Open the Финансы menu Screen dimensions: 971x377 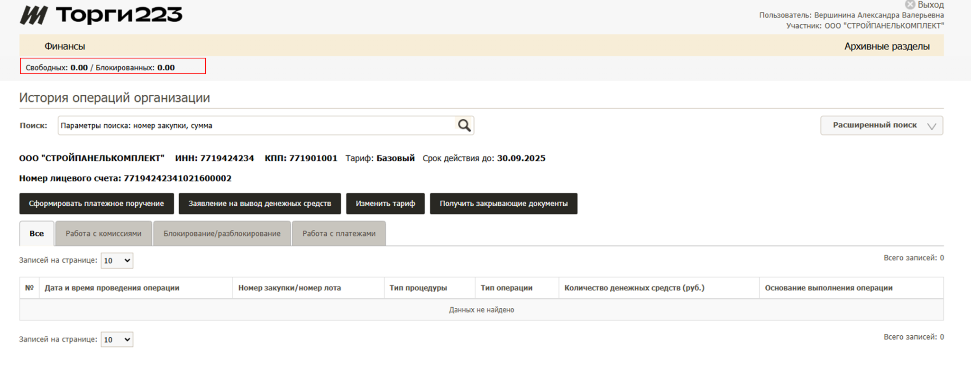64,46
